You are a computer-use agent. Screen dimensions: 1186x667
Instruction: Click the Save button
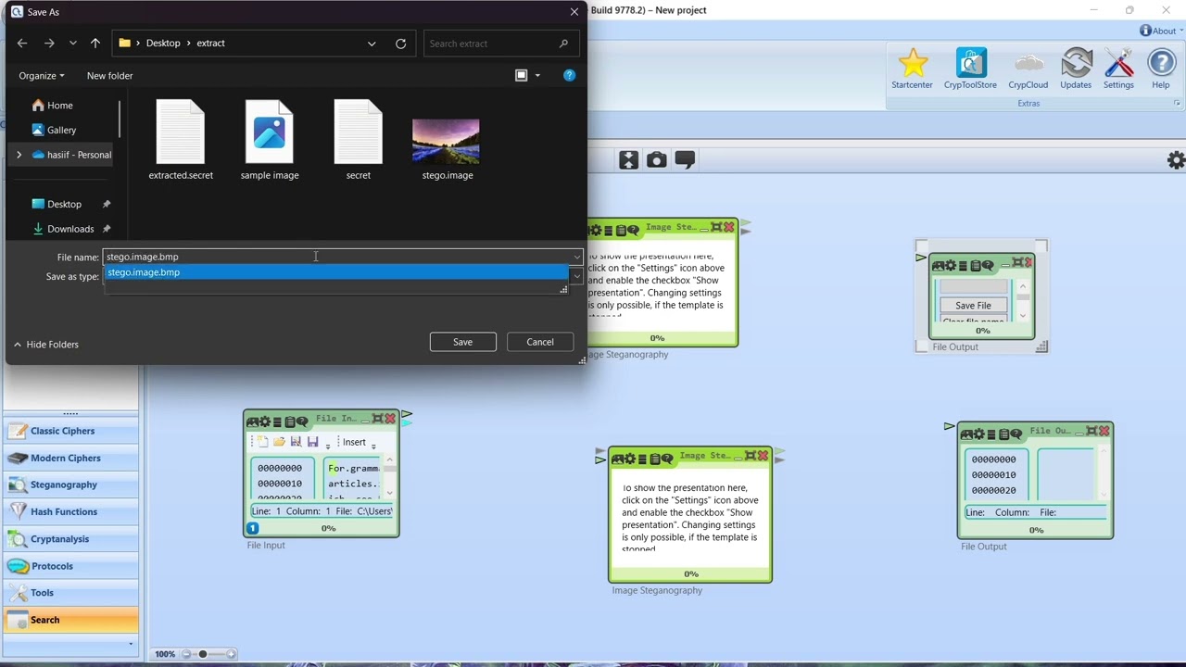click(462, 342)
